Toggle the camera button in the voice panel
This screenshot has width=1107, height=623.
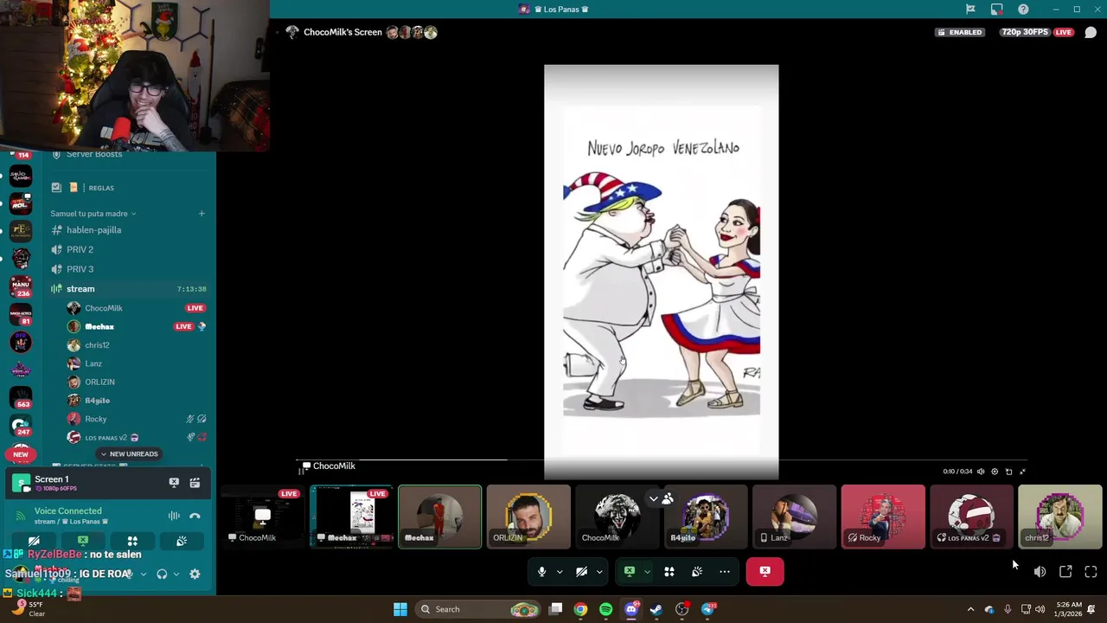[x=34, y=541]
